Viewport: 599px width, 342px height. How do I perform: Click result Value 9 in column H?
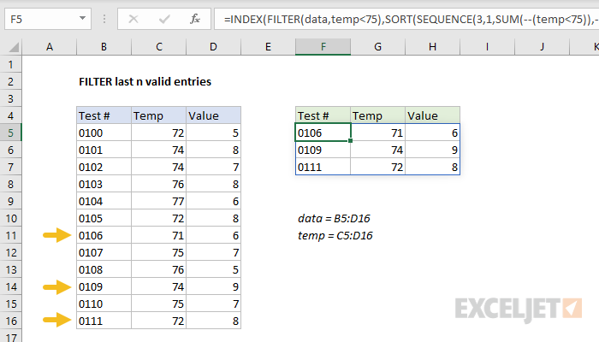[x=432, y=150]
